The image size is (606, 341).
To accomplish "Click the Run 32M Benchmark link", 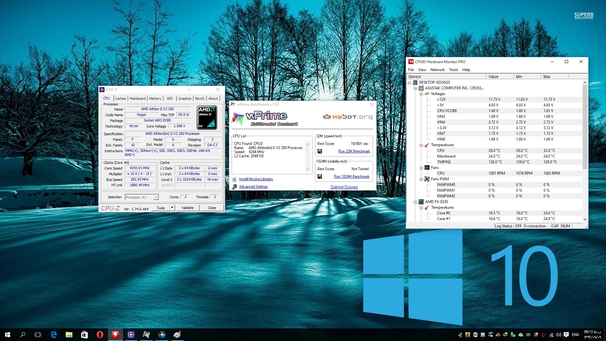I will [x=354, y=151].
